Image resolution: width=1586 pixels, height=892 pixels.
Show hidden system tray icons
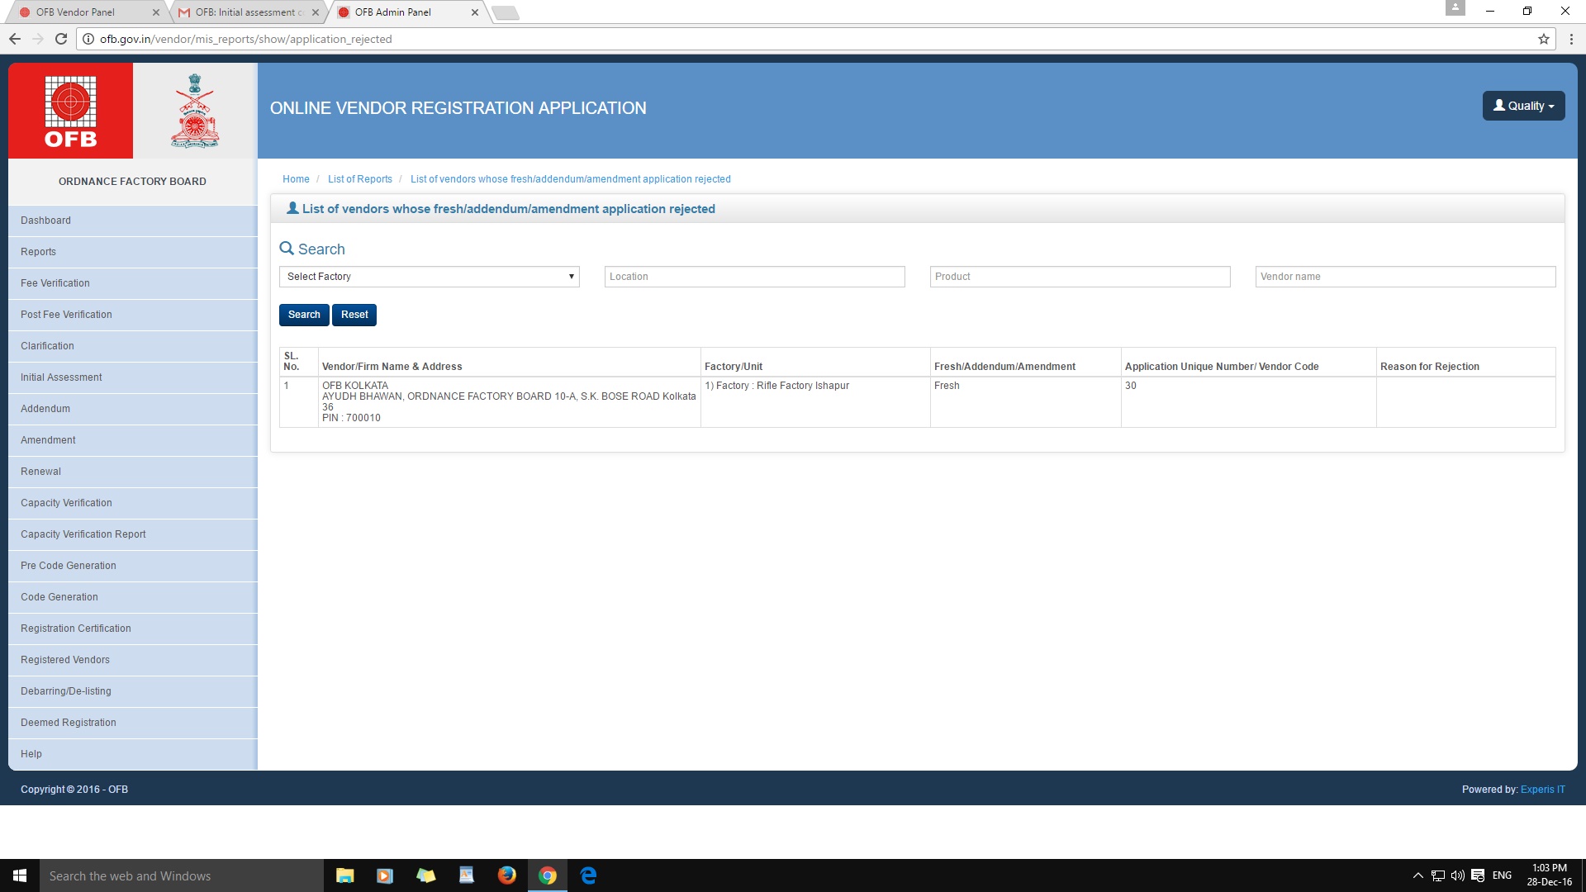(1417, 875)
